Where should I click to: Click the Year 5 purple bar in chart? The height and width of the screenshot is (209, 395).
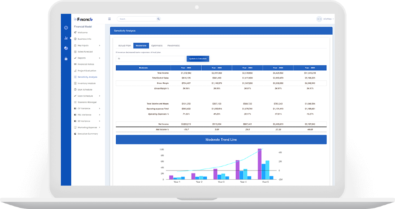(x=260, y=164)
